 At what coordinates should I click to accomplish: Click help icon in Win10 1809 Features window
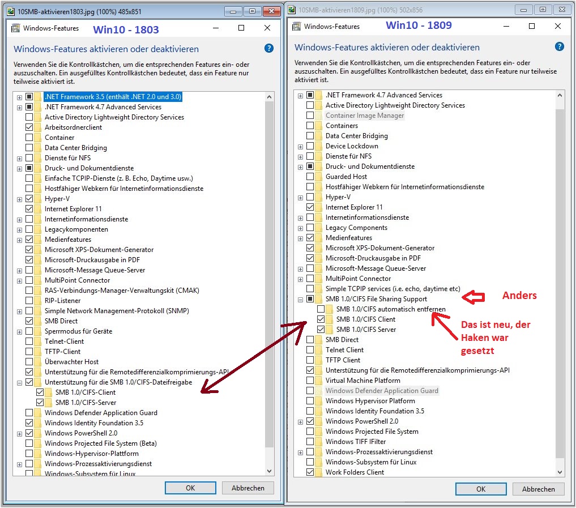coord(559,46)
